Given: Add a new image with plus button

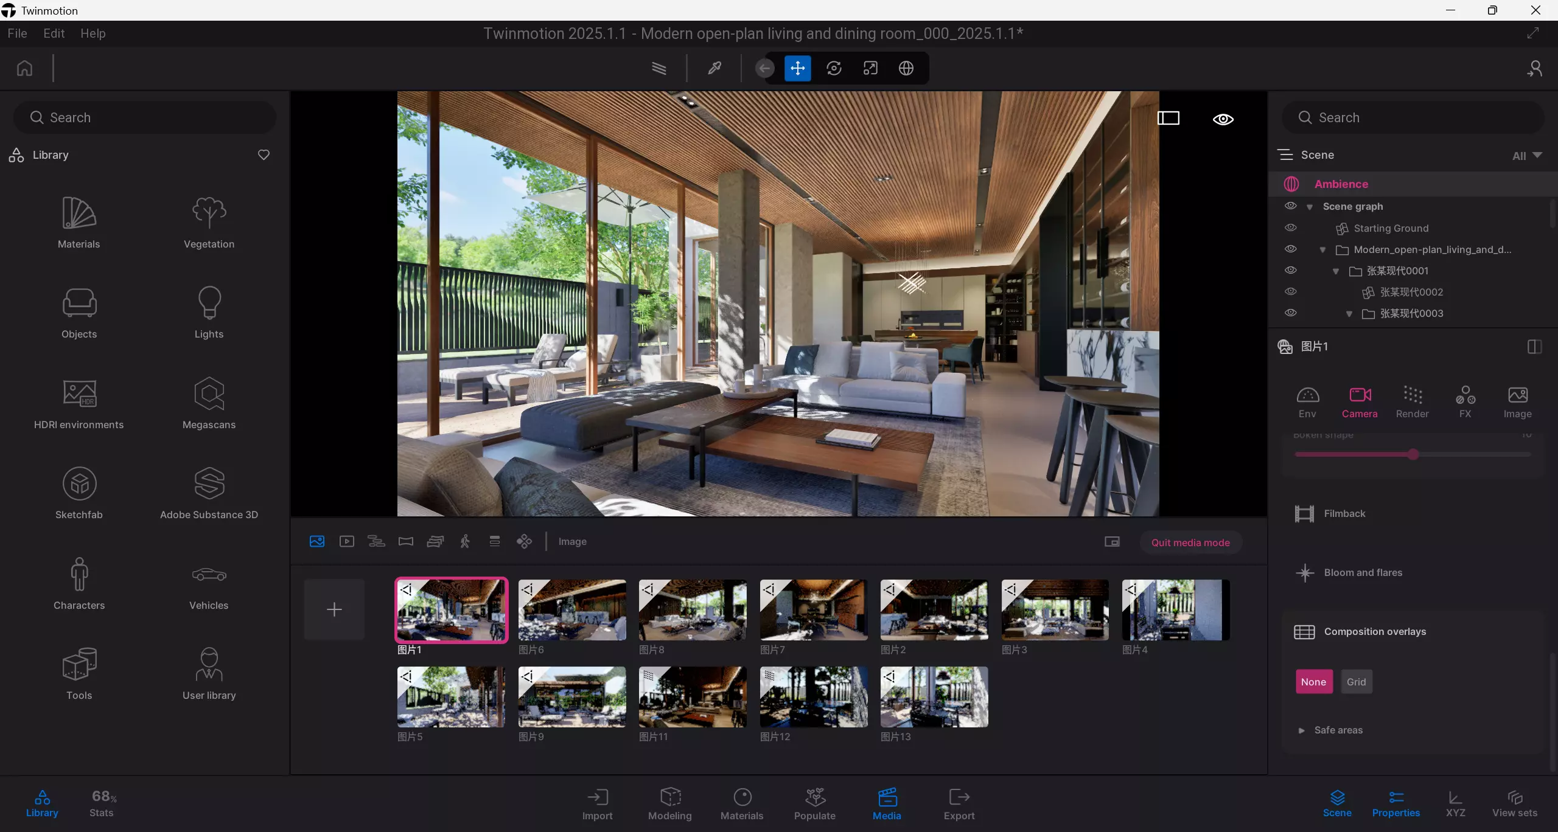Looking at the screenshot, I should click(x=334, y=609).
